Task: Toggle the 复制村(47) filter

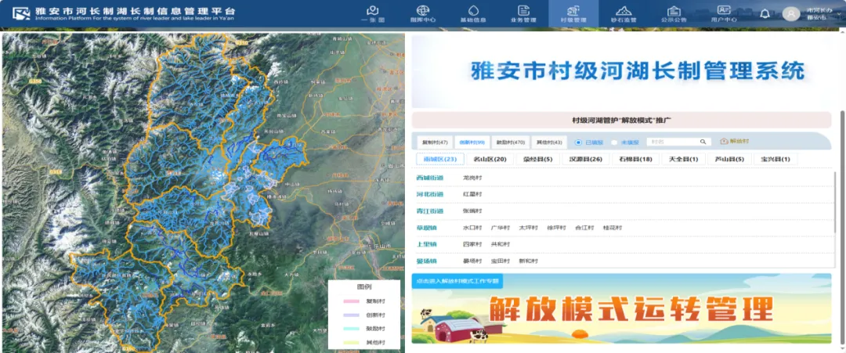Action: click(x=435, y=142)
